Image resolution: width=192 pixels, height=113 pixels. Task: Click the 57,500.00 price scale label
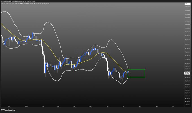[187, 81]
